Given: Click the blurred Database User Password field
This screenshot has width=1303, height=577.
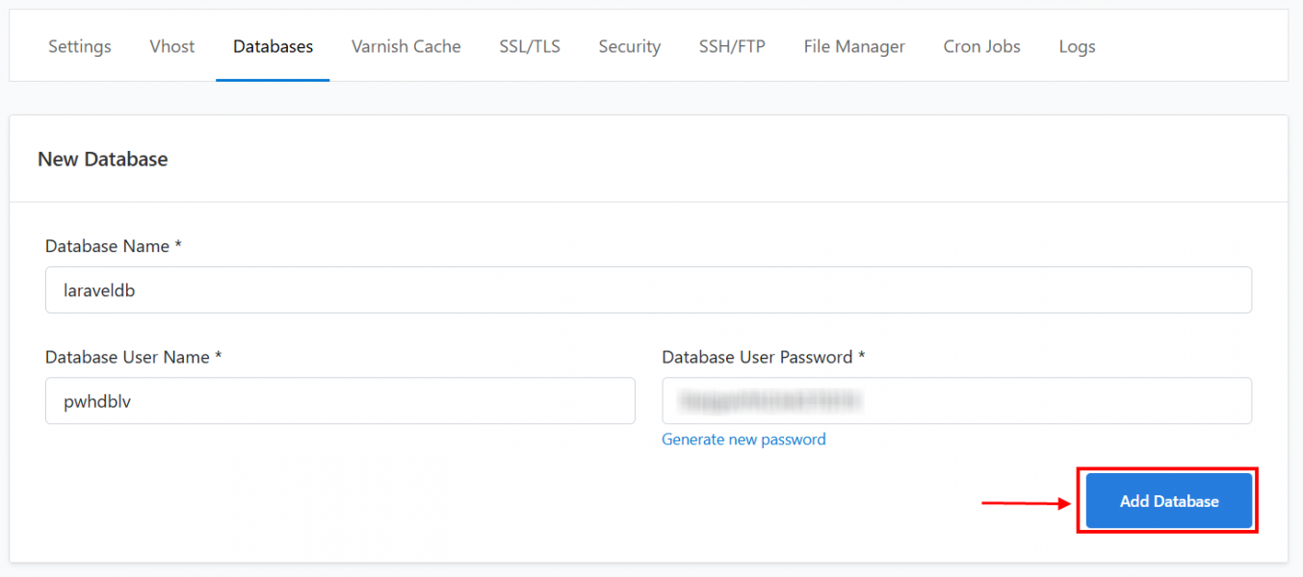Looking at the screenshot, I should [956, 401].
